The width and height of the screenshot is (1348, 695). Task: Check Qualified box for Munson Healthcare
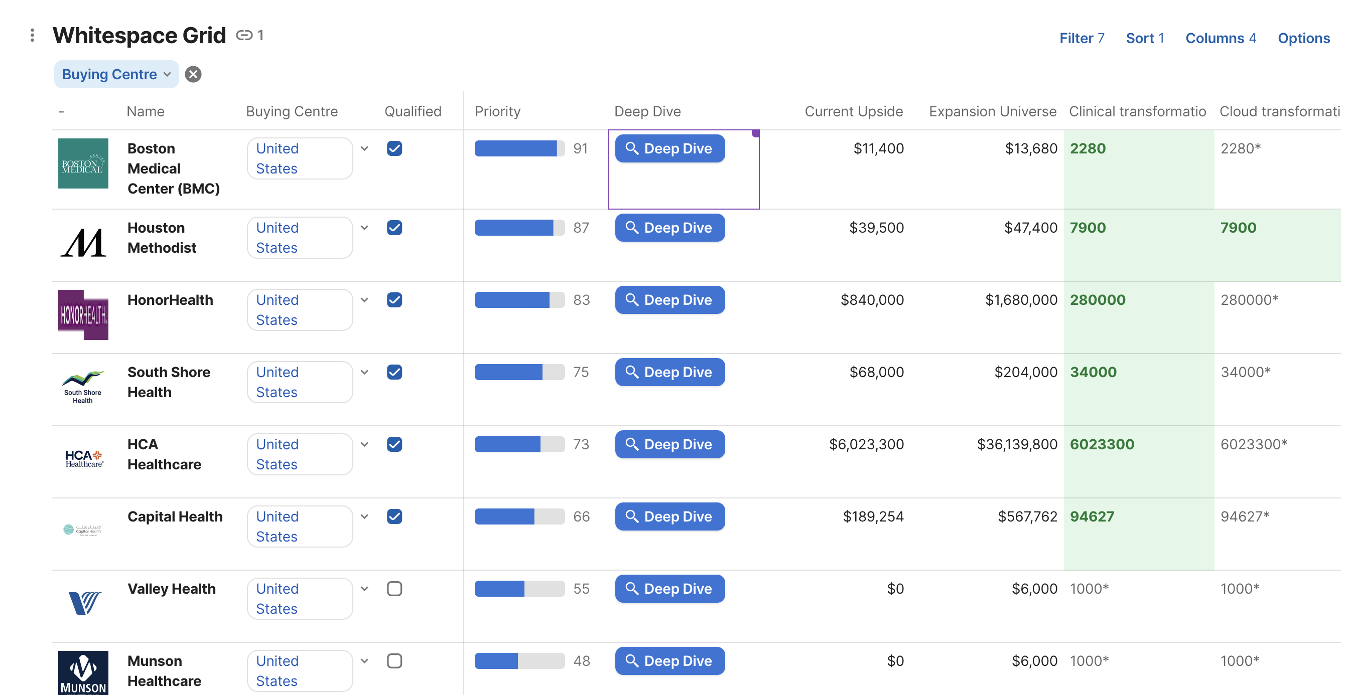click(x=394, y=661)
